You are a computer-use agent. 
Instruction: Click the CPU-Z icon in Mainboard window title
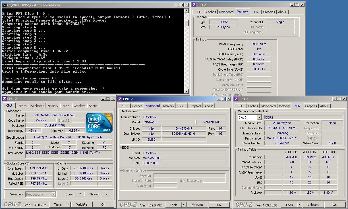(120, 99)
